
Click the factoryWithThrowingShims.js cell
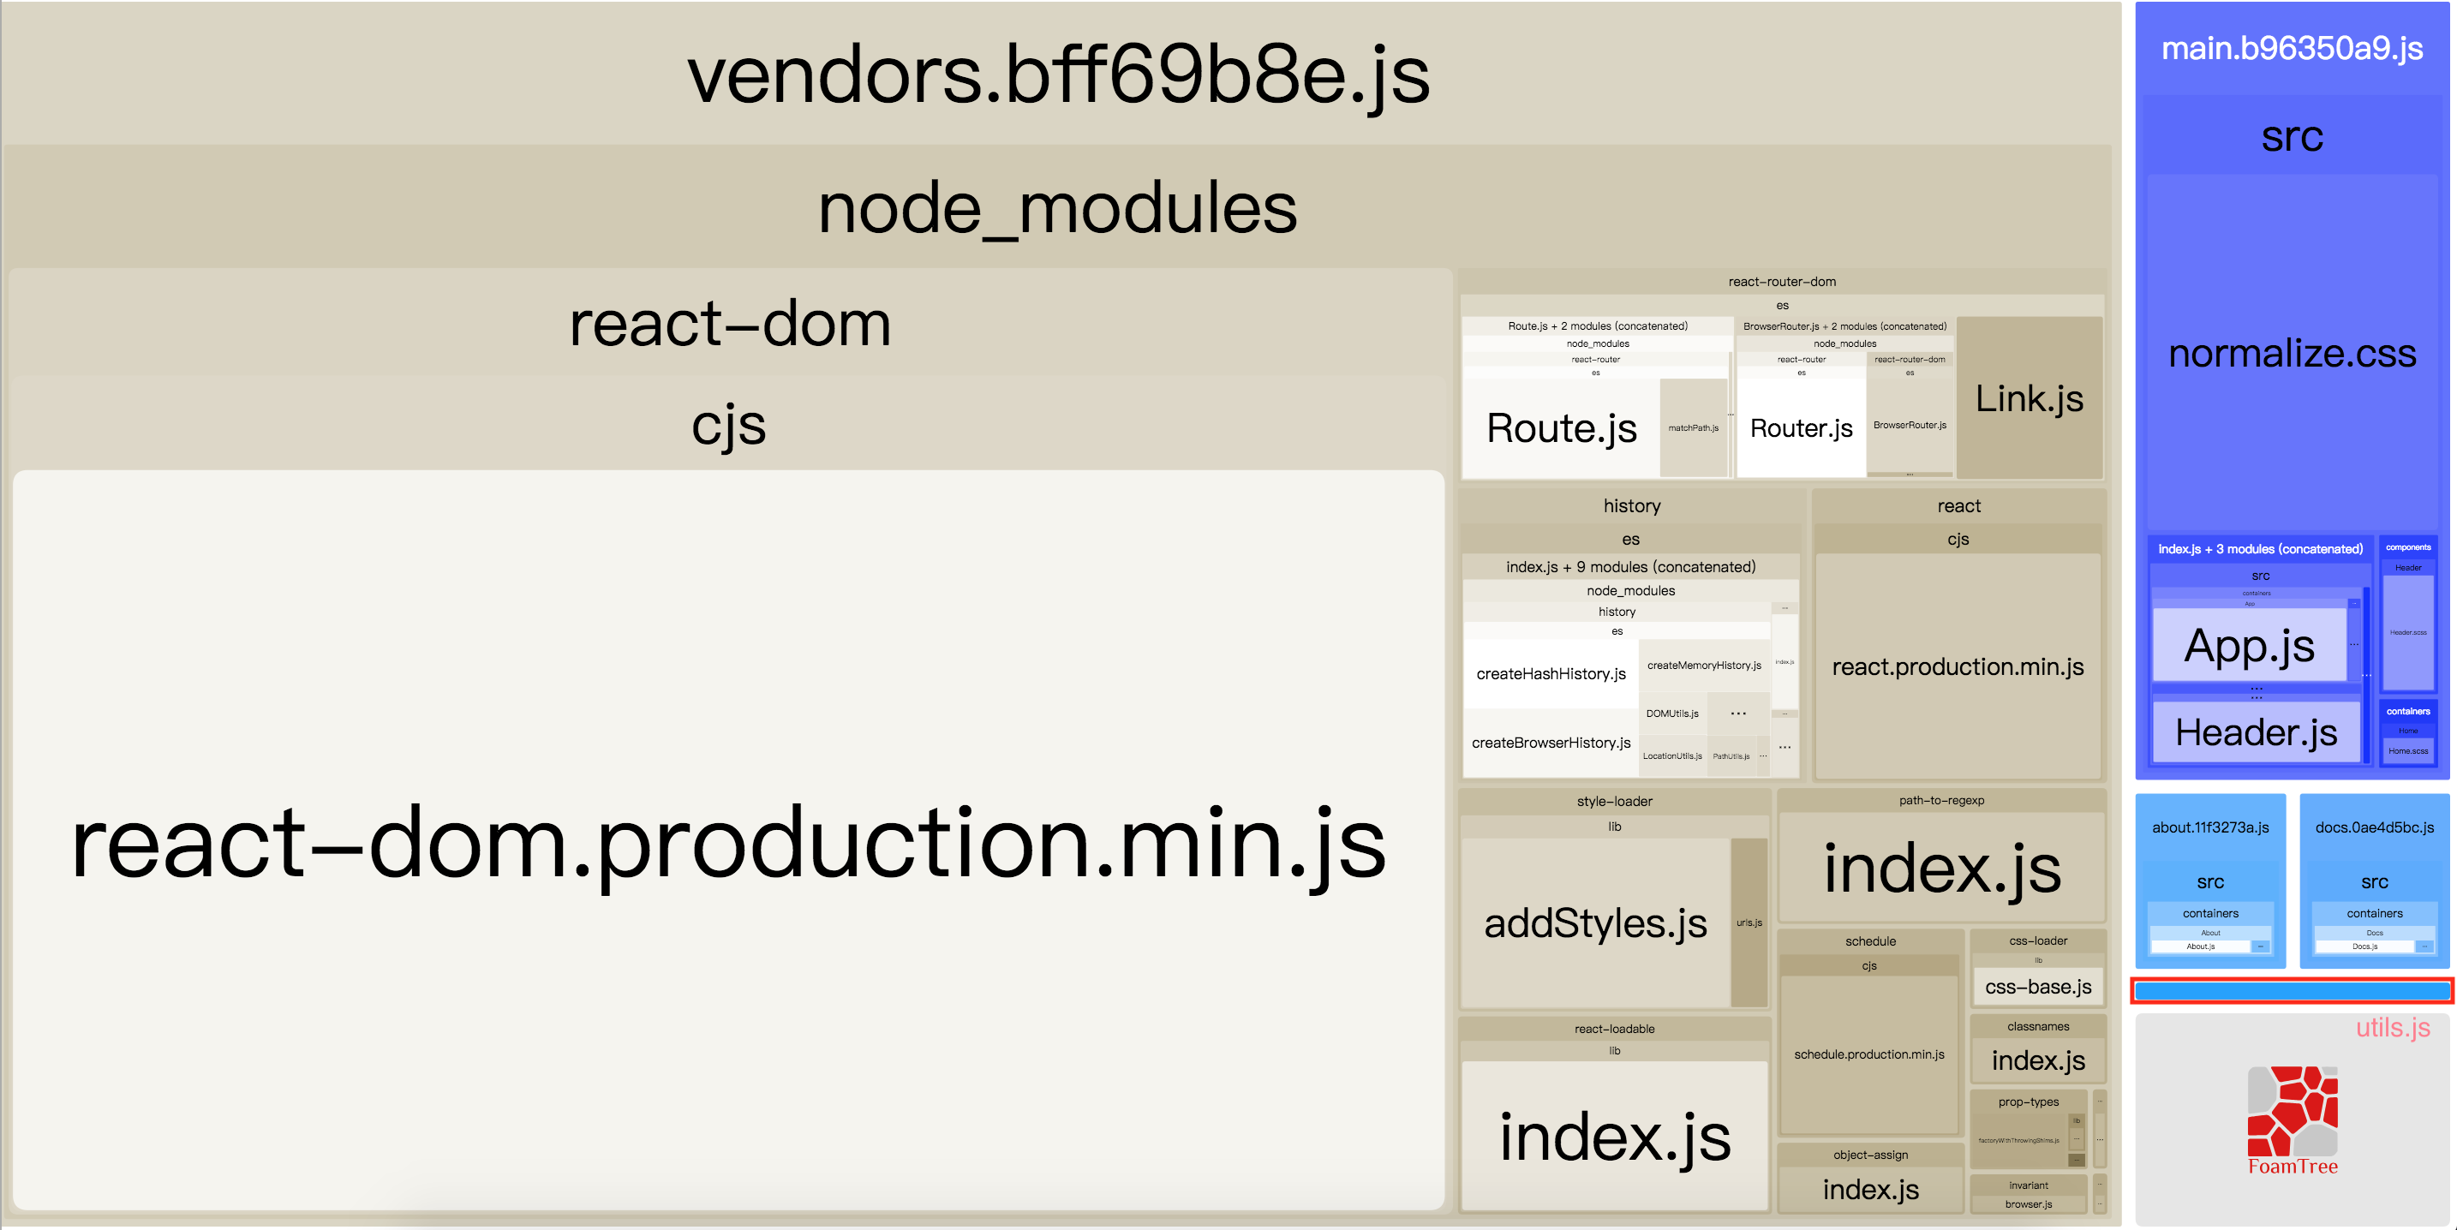click(x=2018, y=1140)
